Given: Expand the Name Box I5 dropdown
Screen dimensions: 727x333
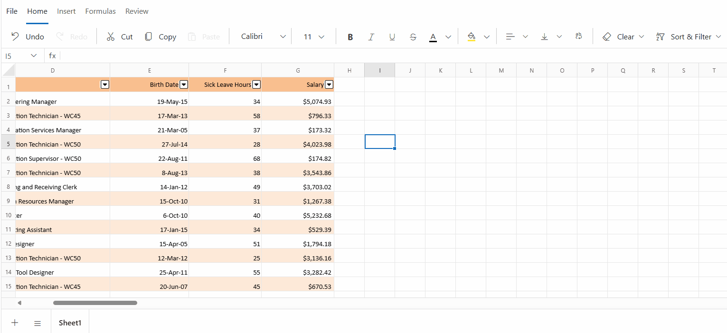Looking at the screenshot, I should click(x=34, y=56).
